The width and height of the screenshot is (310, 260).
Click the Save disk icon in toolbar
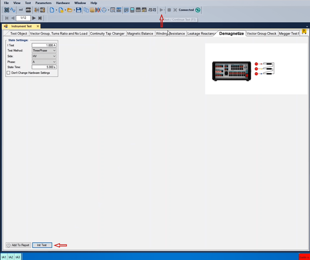79,10
